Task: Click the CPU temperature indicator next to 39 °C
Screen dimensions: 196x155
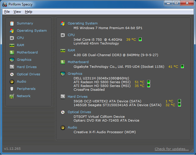Action: (140, 39)
